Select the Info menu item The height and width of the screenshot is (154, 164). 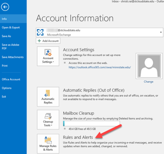coord(13,19)
